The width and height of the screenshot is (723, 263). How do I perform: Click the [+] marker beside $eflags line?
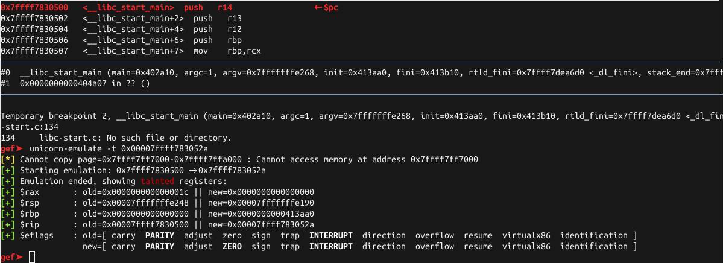coord(8,236)
